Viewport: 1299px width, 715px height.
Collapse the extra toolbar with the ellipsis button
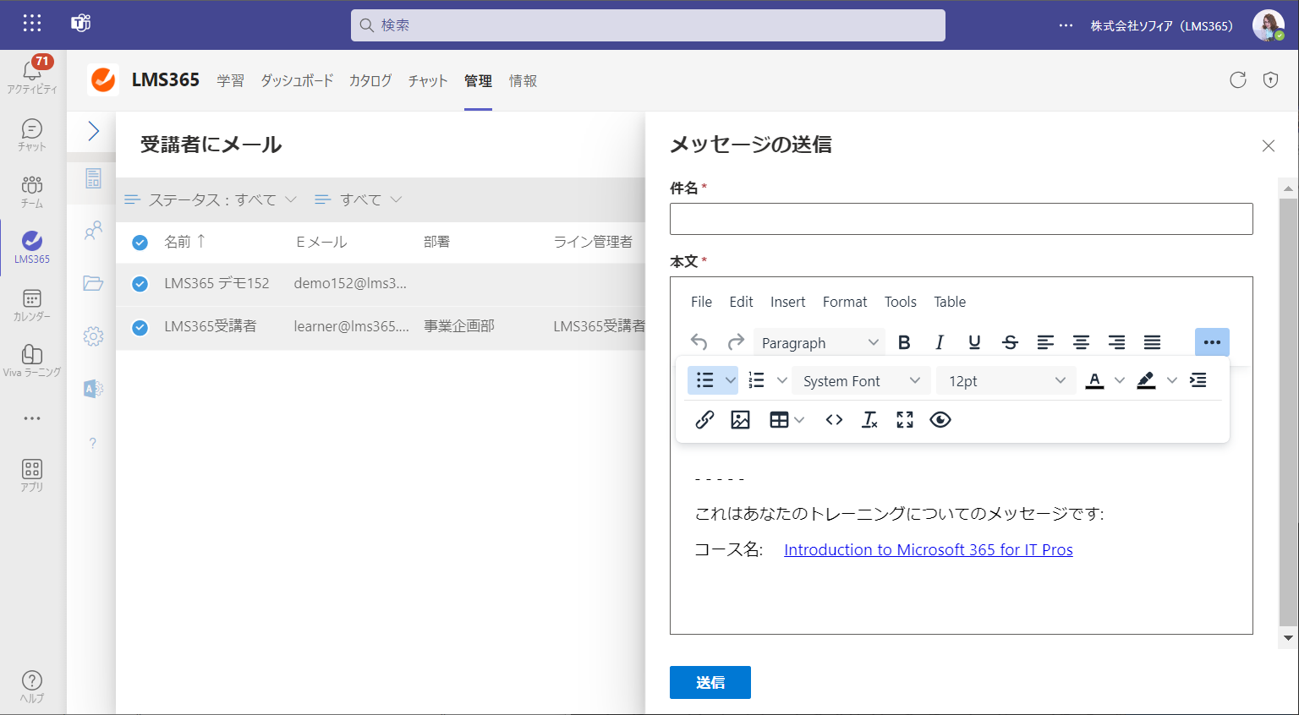(1212, 342)
